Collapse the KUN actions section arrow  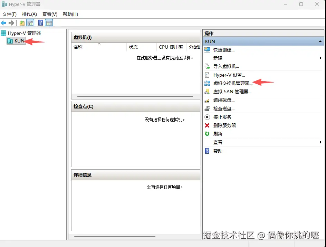(320, 41)
